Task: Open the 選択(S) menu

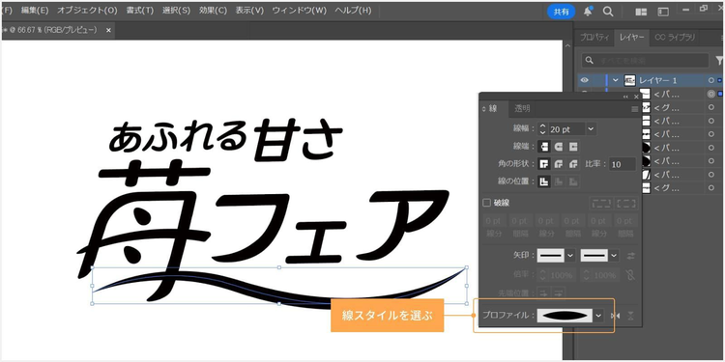Action: click(x=176, y=11)
